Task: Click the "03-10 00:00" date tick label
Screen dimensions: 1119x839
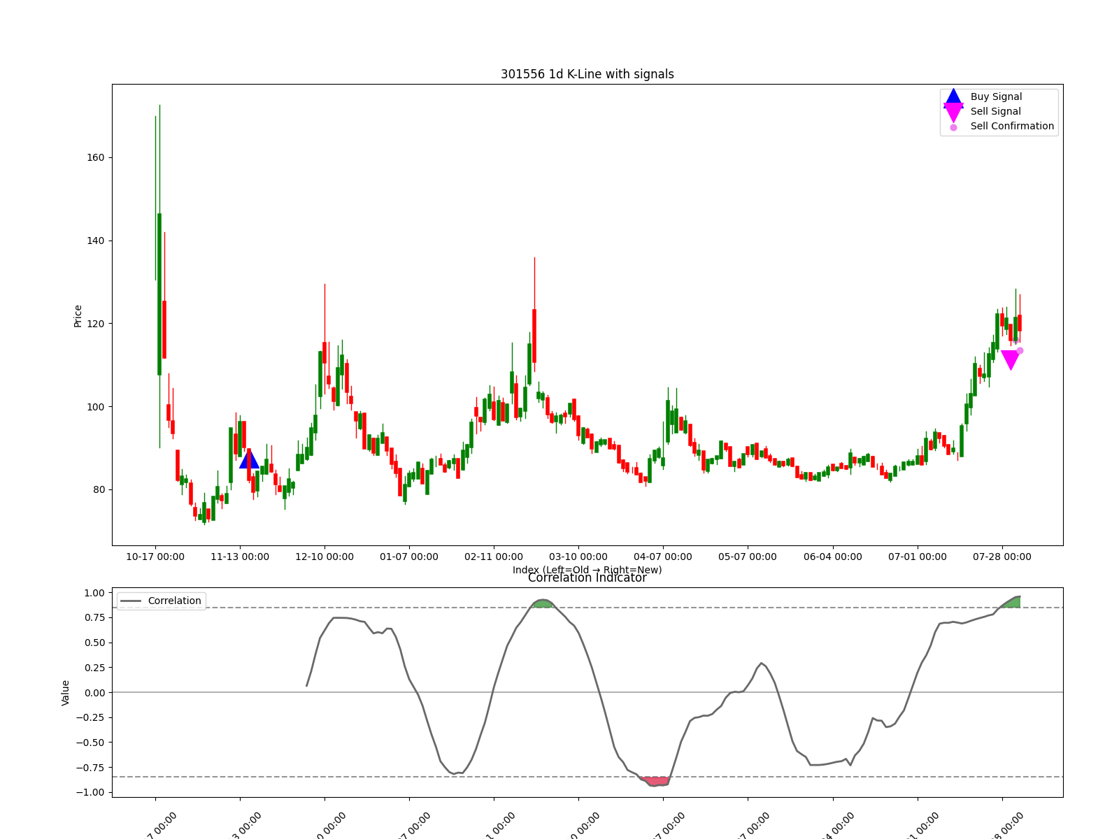Action: pos(578,557)
